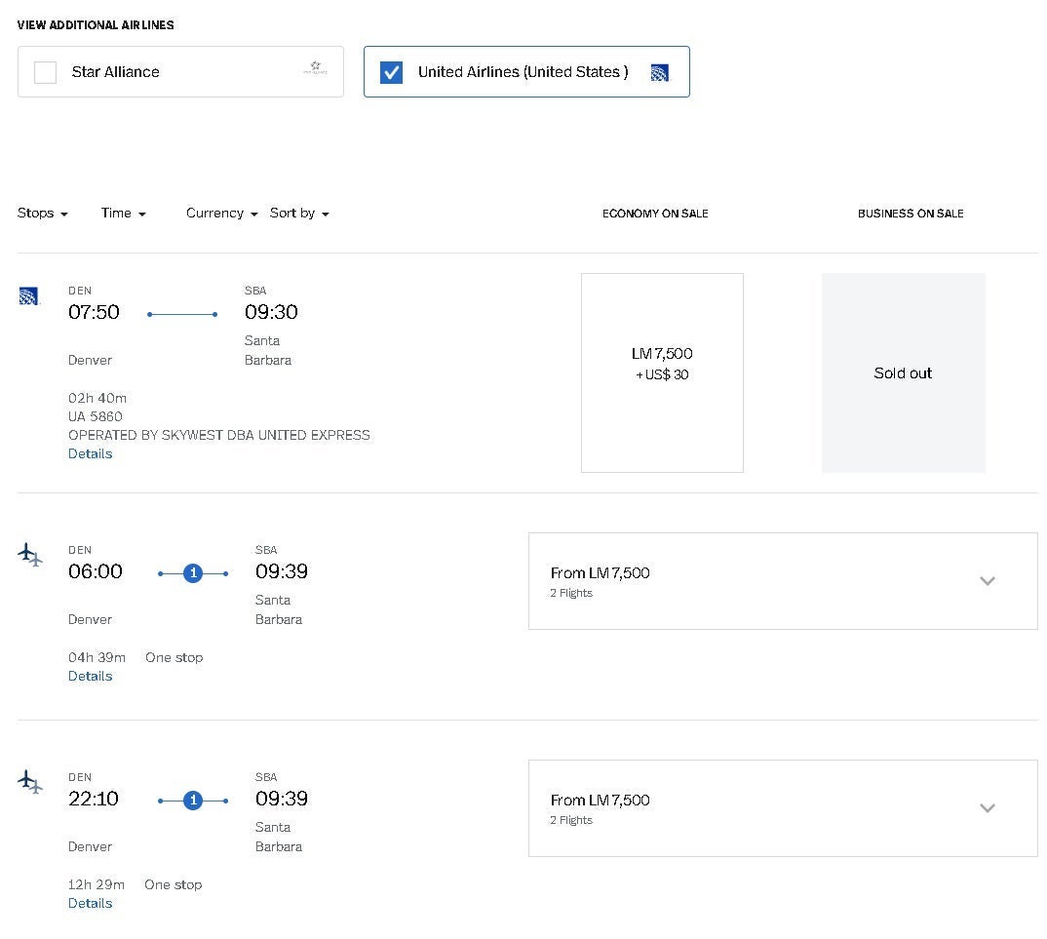Click the airplane icon beside 06:00 flight

[30, 555]
